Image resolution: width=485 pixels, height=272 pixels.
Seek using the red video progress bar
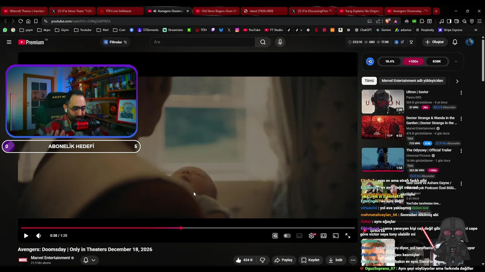point(188,228)
